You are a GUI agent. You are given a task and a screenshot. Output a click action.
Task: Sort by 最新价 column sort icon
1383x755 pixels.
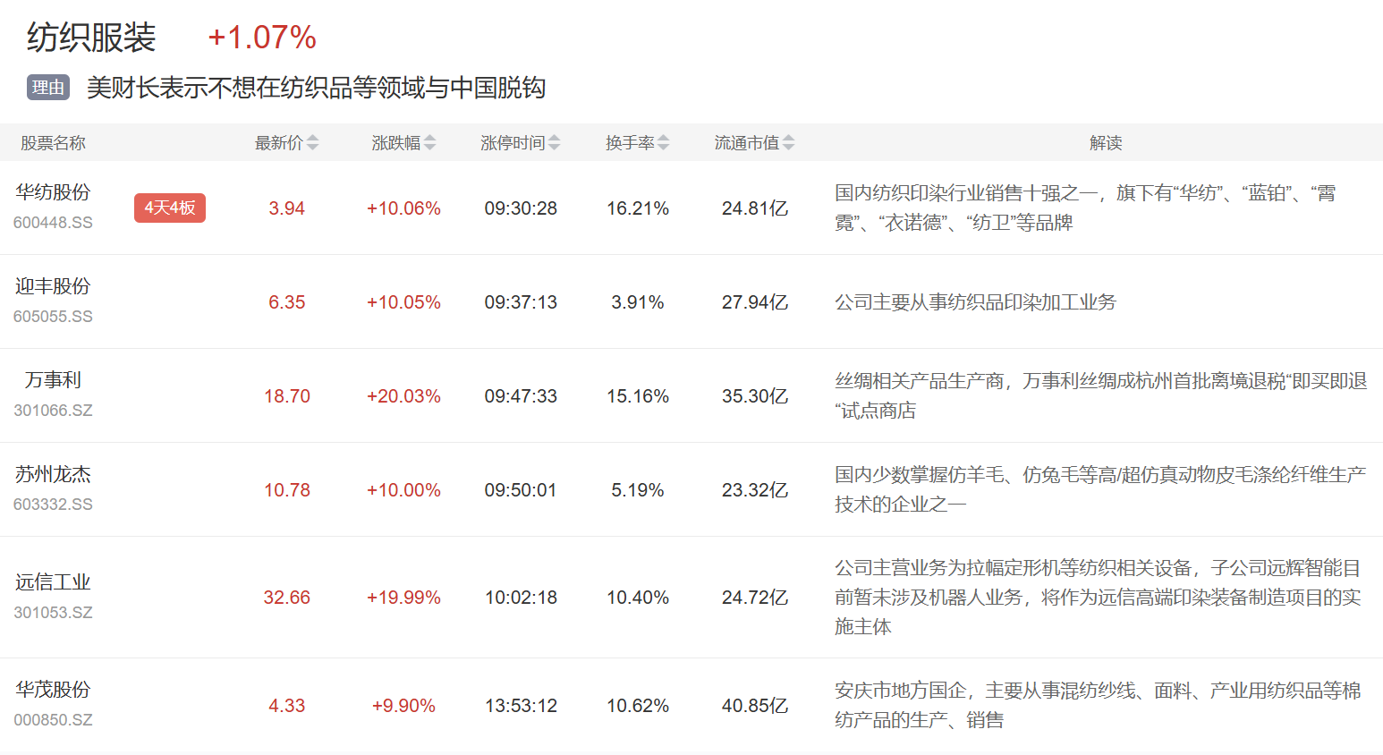click(312, 143)
